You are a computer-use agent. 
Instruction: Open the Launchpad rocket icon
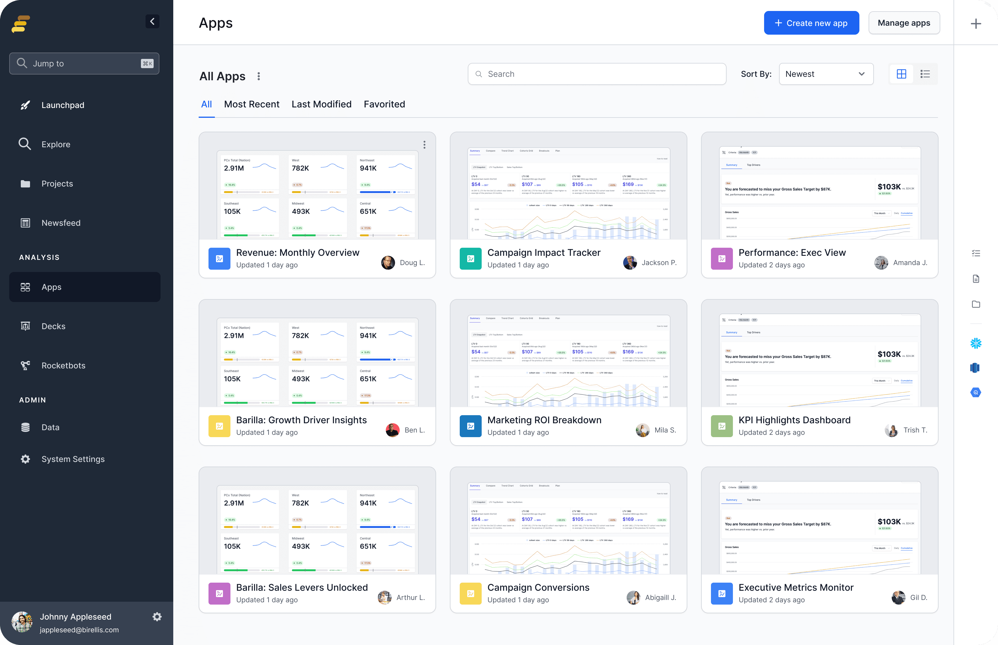tap(25, 105)
